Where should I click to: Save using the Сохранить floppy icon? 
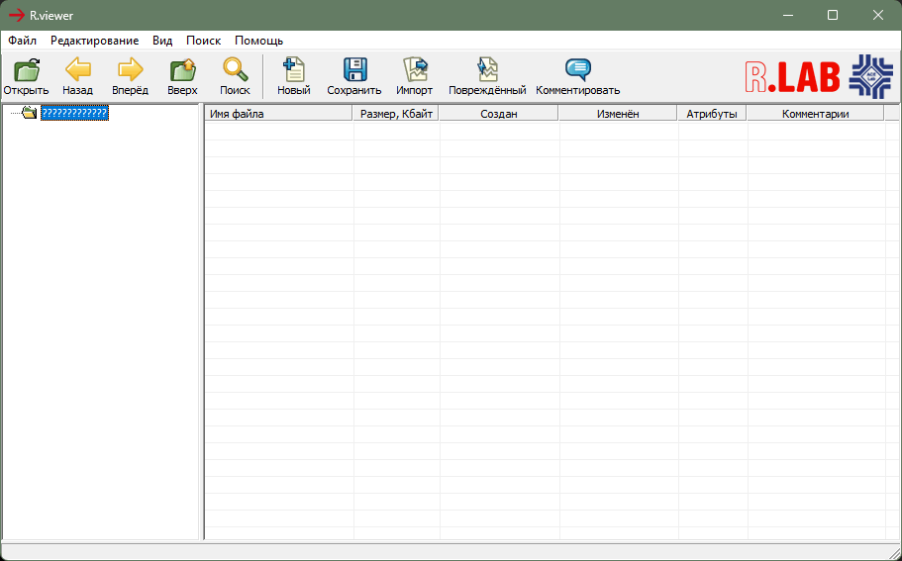click(354, 70)
